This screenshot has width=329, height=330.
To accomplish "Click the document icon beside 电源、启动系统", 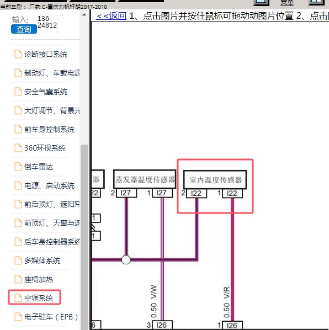I will 18,185.
